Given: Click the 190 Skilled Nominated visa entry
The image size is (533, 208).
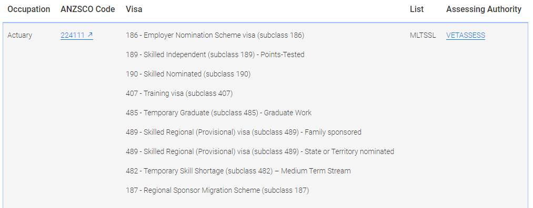Looking at the screenshot, I should click(188, 74).
